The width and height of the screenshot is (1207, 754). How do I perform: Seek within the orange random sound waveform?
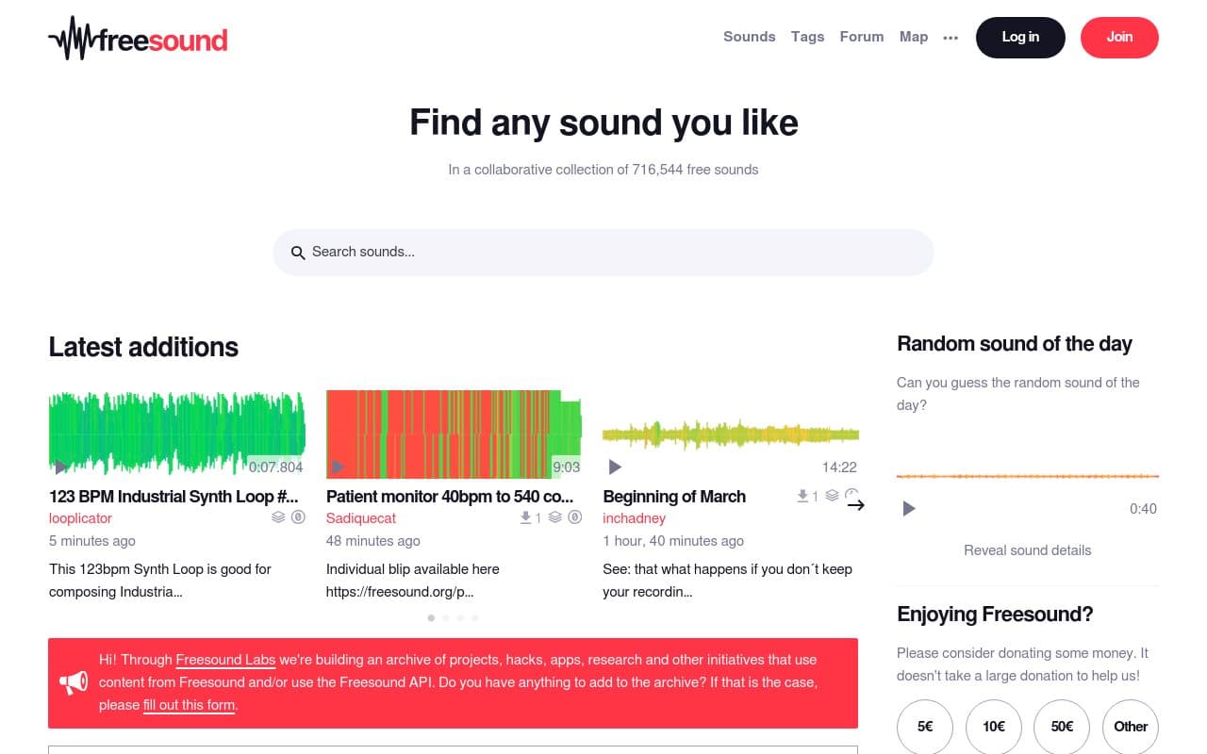point(1028,475)
